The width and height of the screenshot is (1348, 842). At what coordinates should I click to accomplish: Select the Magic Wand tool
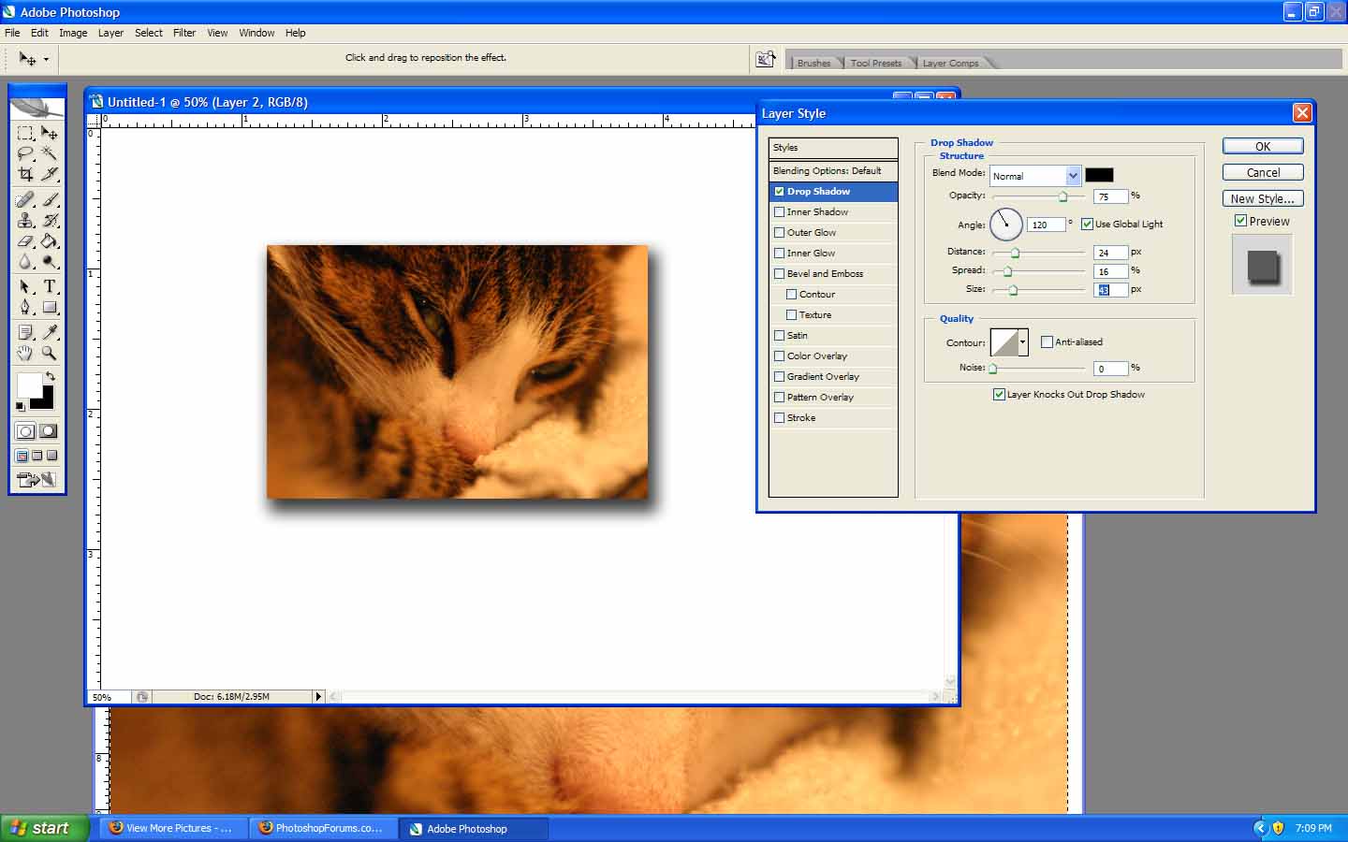tap(50, 153)
